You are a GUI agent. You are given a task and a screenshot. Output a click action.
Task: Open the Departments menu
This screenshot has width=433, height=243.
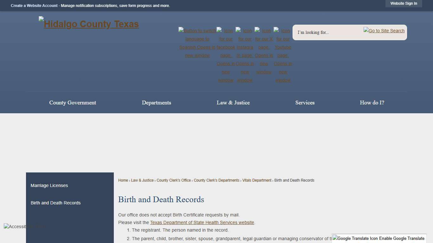(x=157, y=103)
